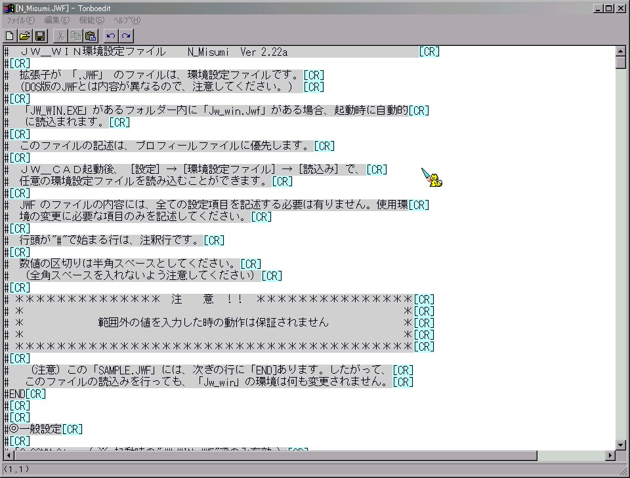Click the Redo arrow icon
Viewport: 630px width, 478px height.
tap(126, 35)
